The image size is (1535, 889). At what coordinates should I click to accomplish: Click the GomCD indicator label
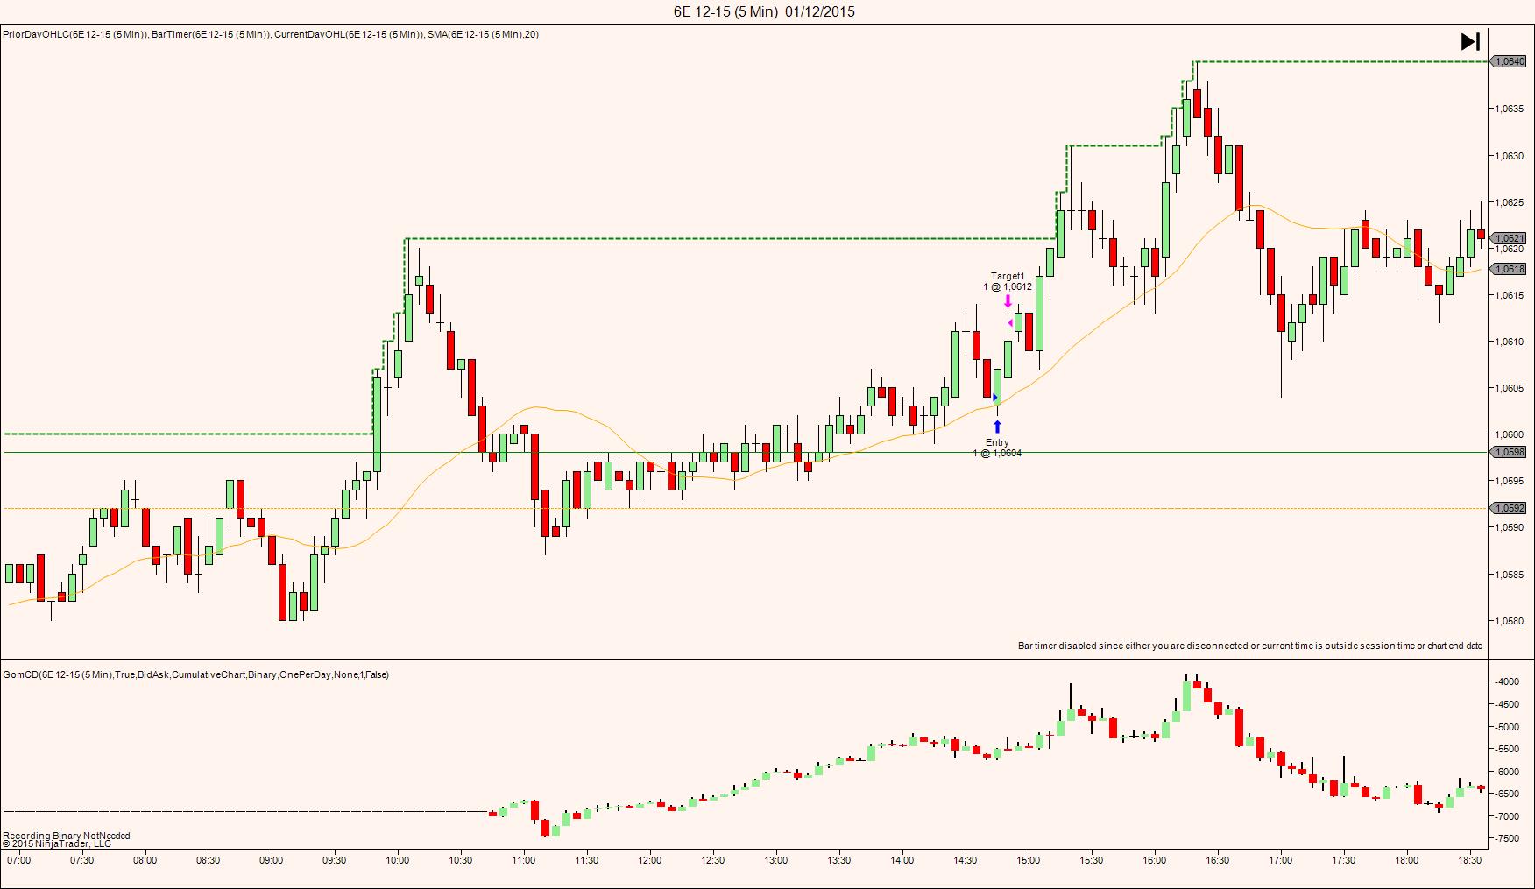pyautogui.click(x=196, y=674)
